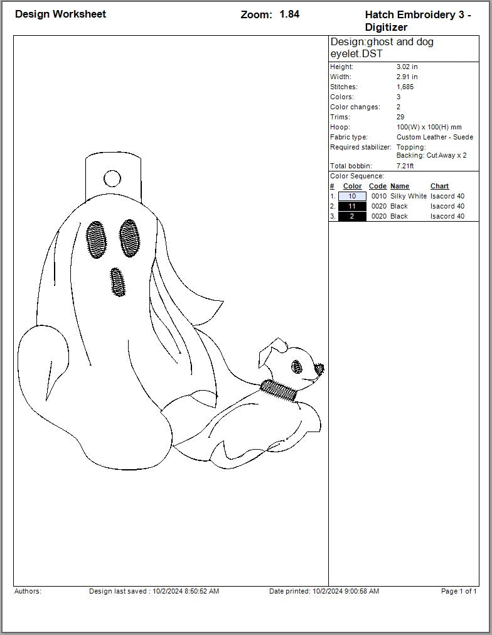492x635 pixels.
Task: Click the dog's nose
Action: [320, 368]
